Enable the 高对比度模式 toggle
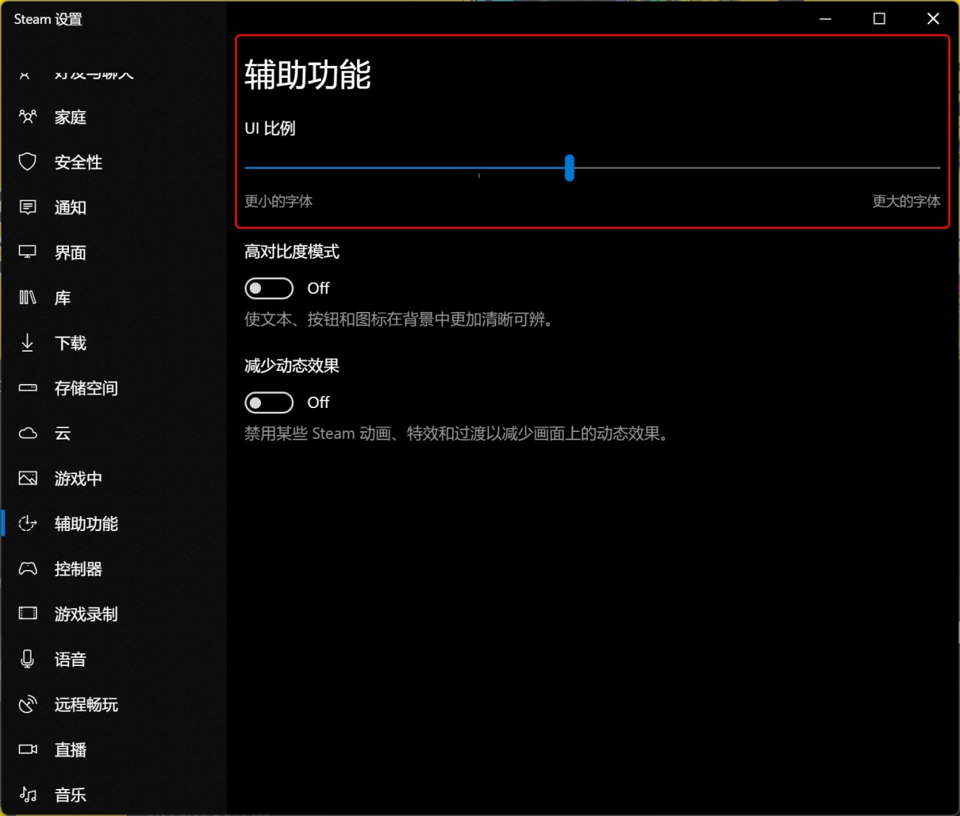Image resolution: width=960 pixels, height=816 pixels. click(x=268, y=288)
